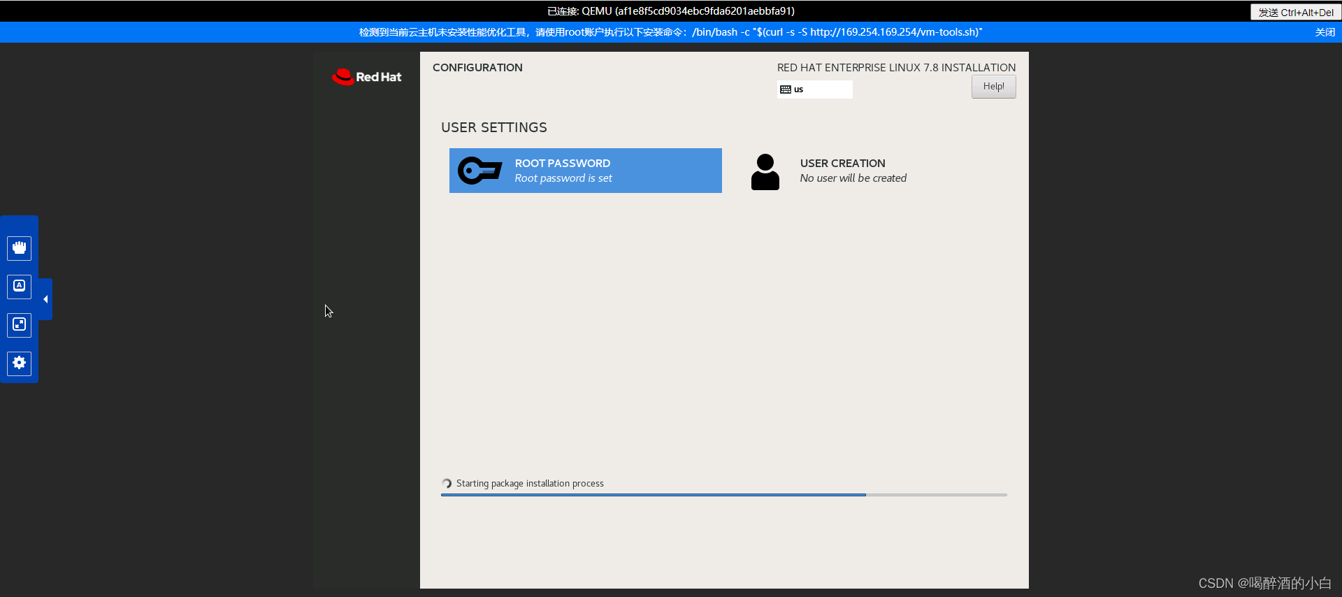Viewport: 1342px width, 597px height.
Task: Click the 'Starting package installation process' status text
Action: click(530, 484)
